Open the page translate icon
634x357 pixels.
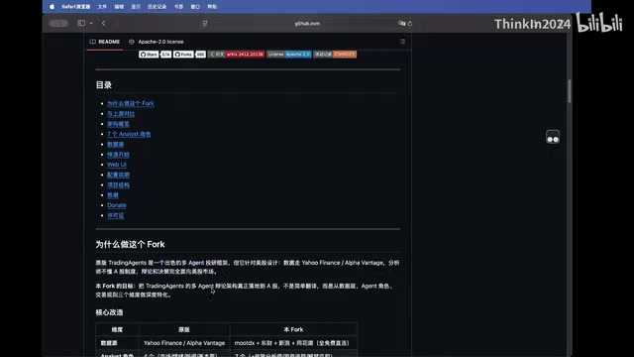(401, 24)
